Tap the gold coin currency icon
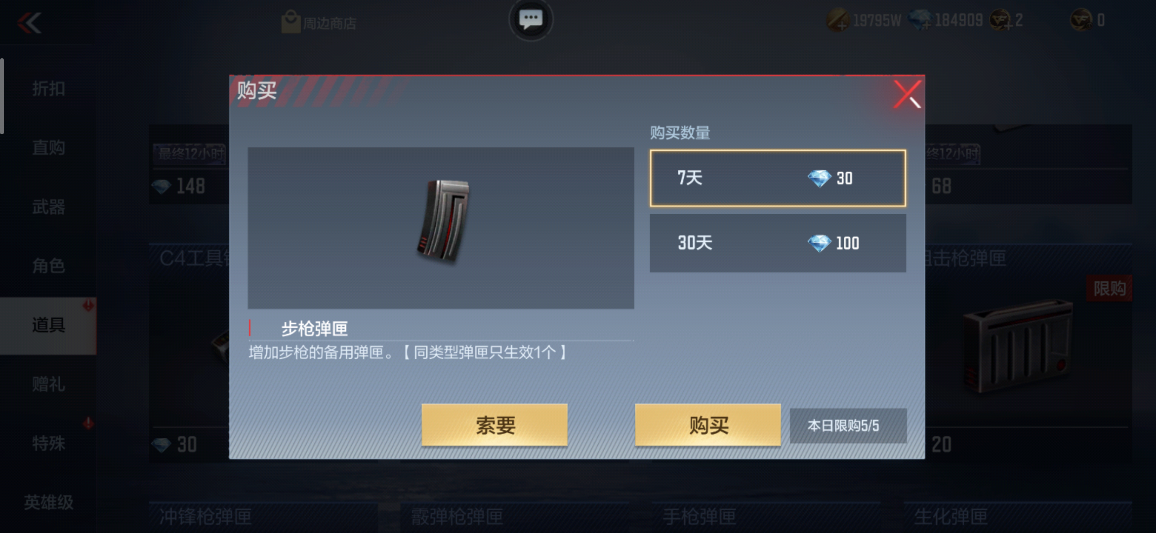 pos(838,20)
